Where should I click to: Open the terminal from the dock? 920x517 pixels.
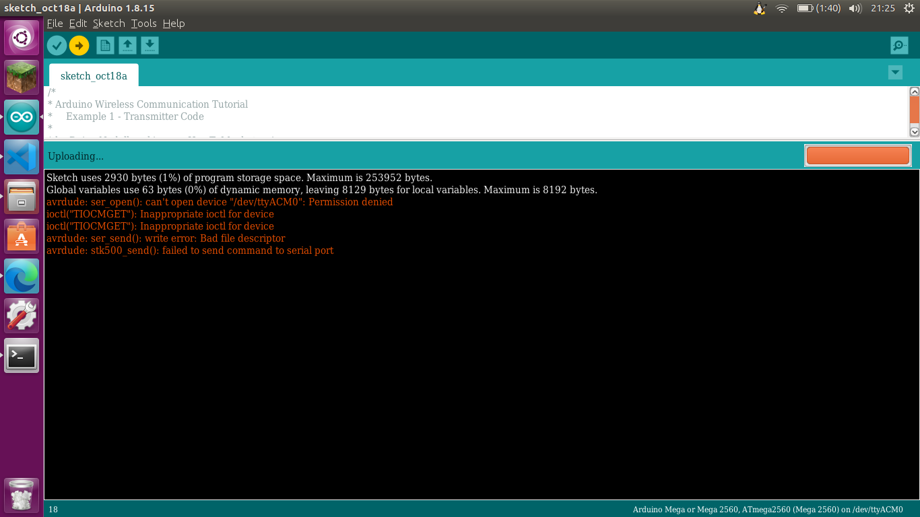(21, 356)
